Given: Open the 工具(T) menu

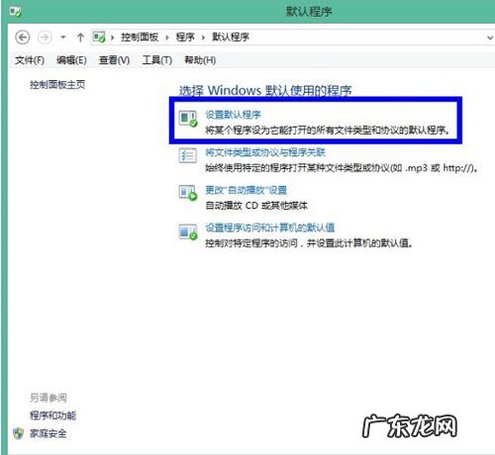Looking at the screenshot, I should tap(156, 60).
